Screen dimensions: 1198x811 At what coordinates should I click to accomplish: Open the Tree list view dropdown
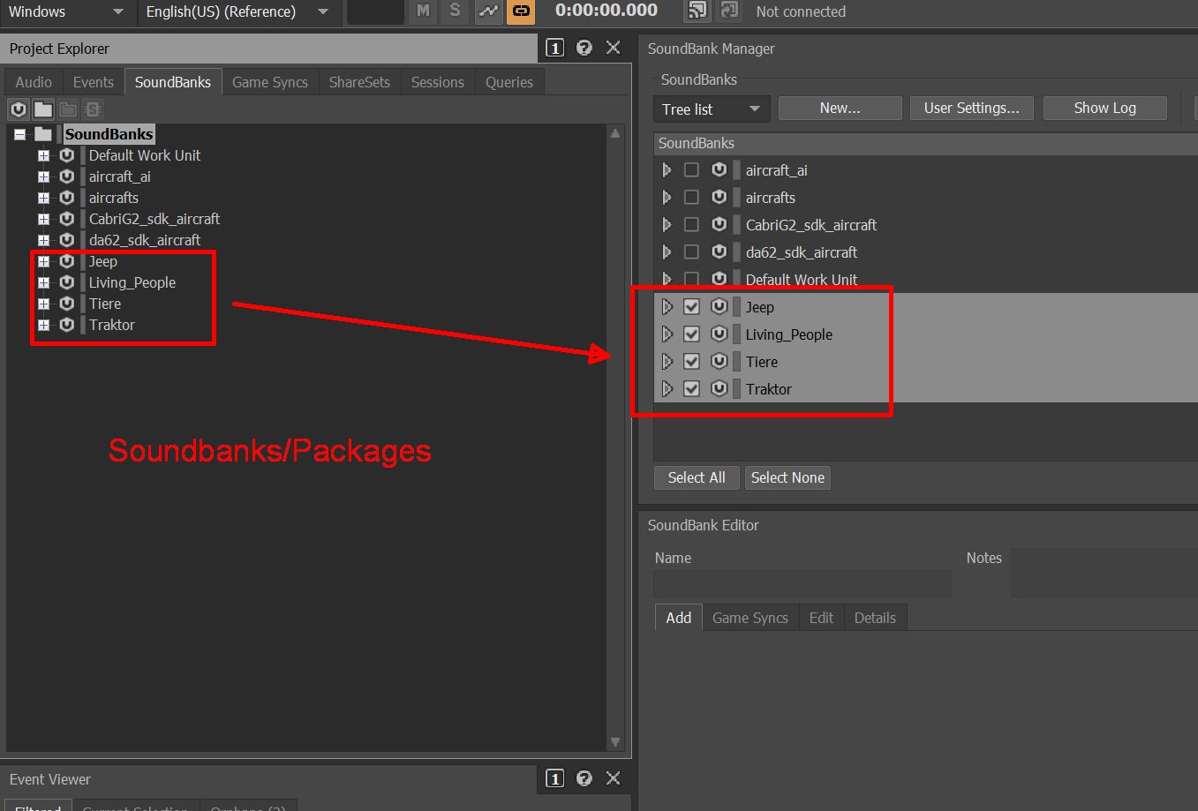tap(712, 109)
